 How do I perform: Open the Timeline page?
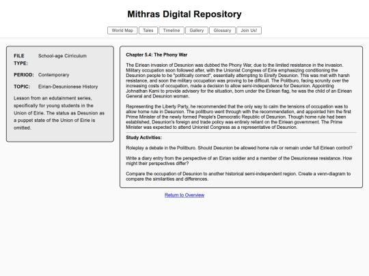(x=172, y=31)
